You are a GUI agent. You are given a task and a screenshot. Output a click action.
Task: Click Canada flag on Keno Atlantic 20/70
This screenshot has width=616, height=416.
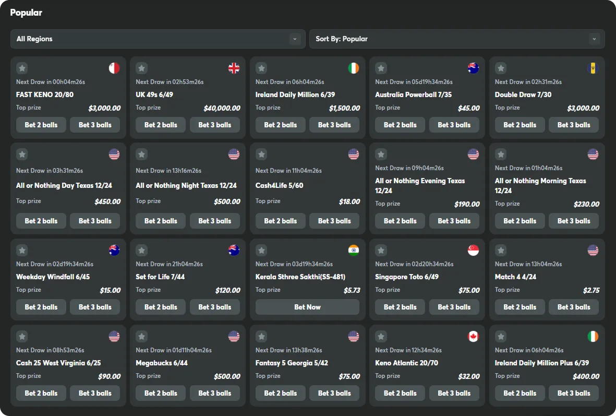(474, 336)
